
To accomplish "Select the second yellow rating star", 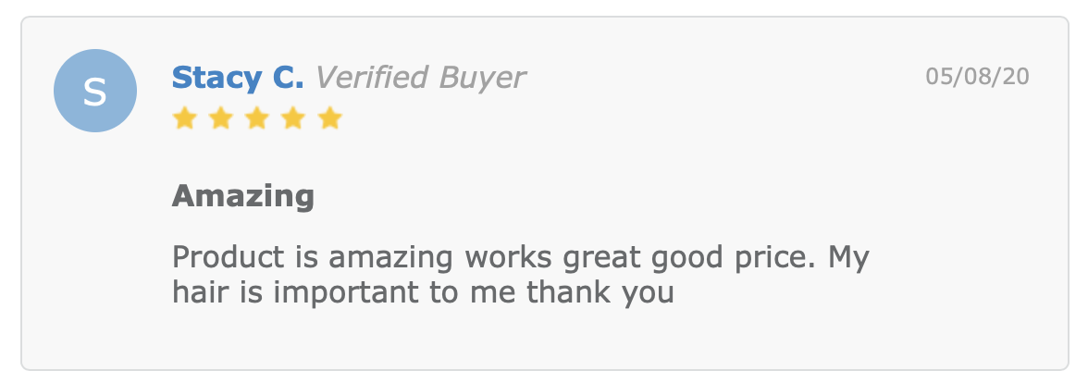I will [220, 118].
